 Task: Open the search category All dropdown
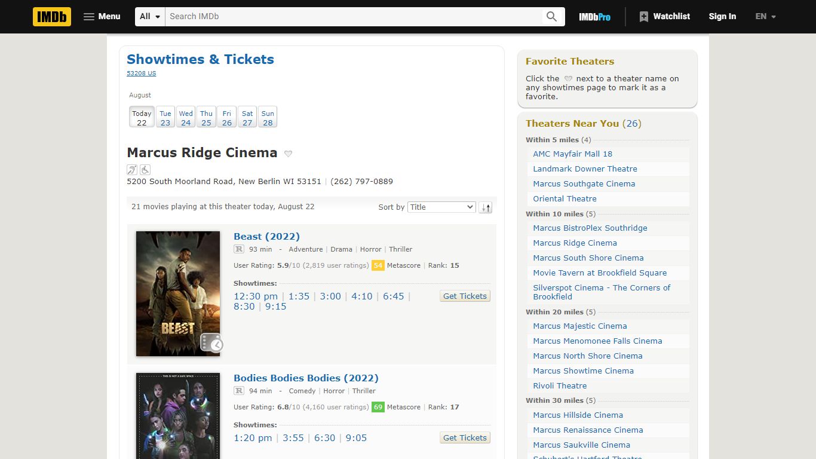pos(150,17)
